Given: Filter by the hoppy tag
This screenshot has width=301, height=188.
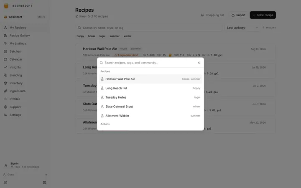Looking at the screenshot, I should [80, 36].
